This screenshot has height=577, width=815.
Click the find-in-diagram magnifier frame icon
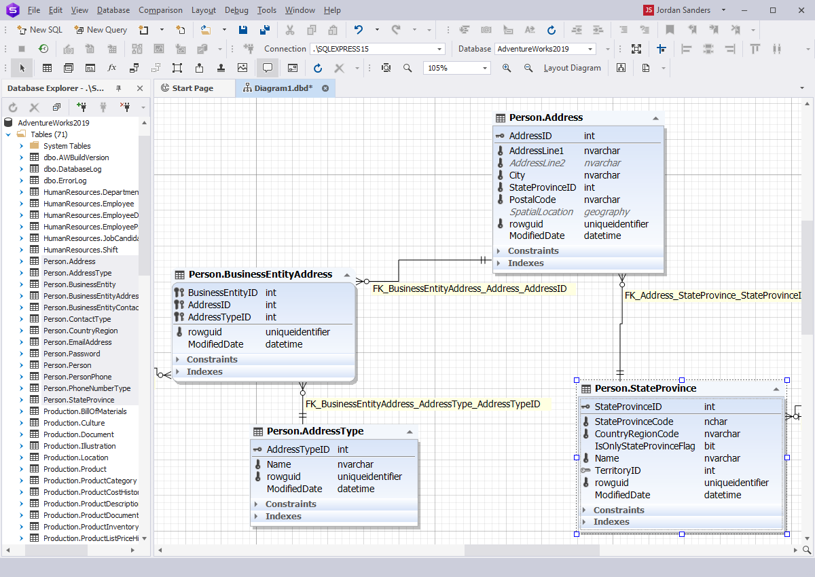click(x=386, y=68)
